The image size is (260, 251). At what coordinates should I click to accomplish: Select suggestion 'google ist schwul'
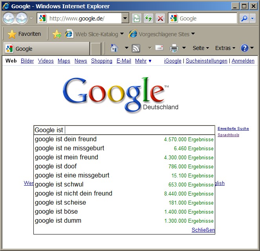124,185
